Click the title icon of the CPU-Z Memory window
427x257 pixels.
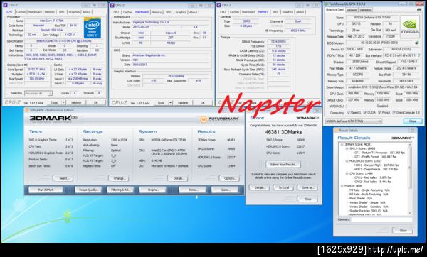pyautogui.click(x=218, y=5)
